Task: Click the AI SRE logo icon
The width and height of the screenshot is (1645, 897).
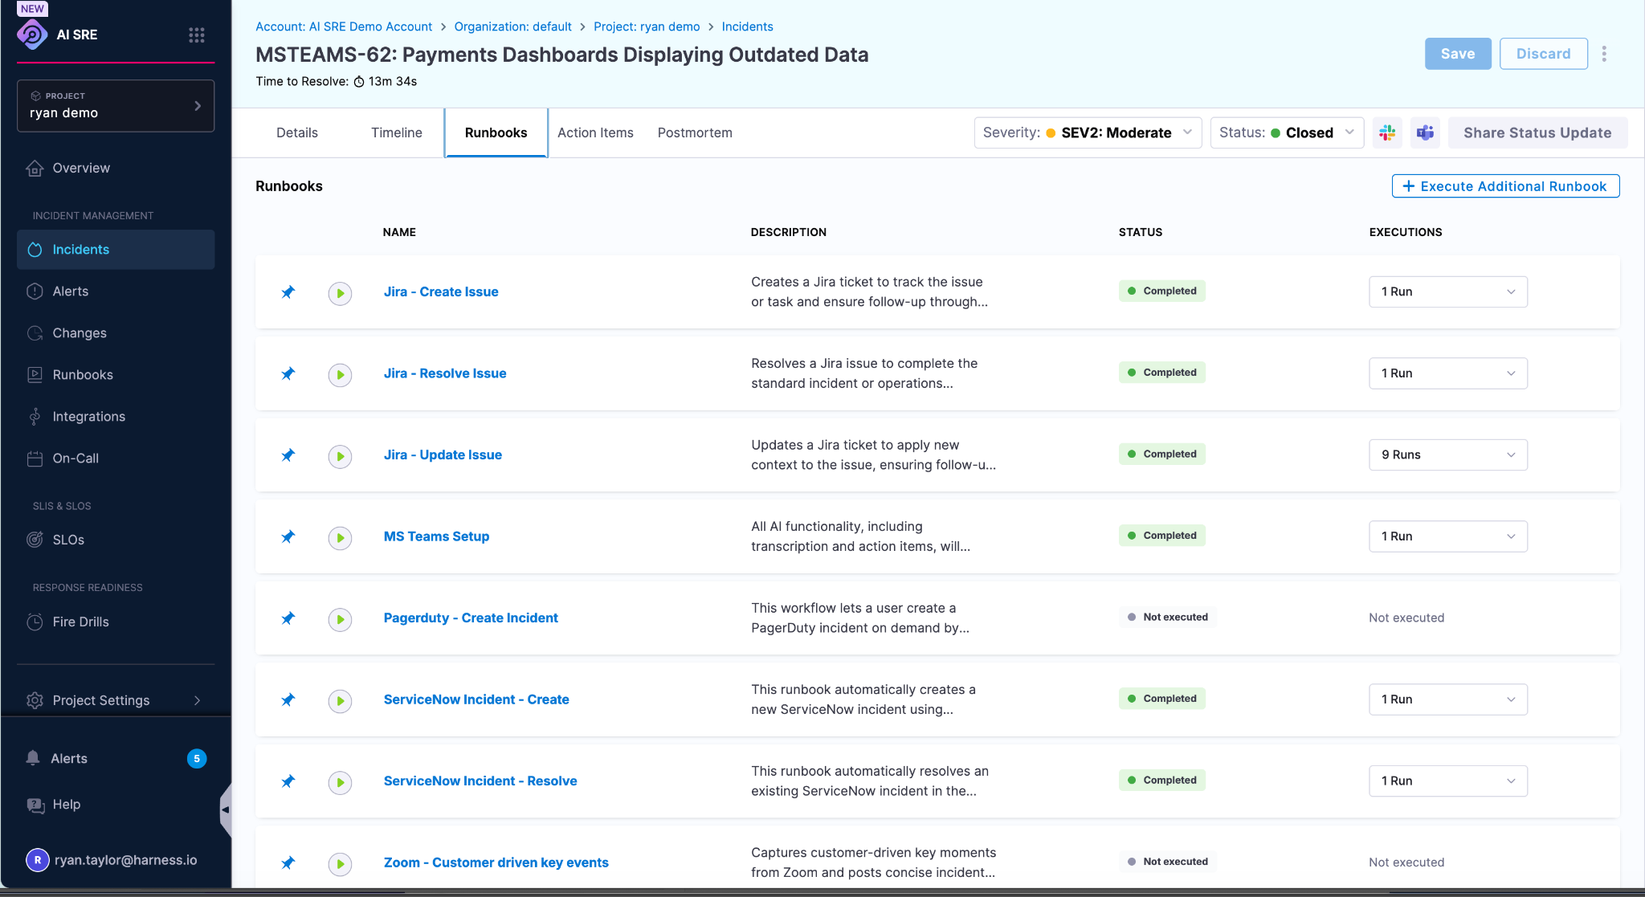Action: (x=32, y=35)
